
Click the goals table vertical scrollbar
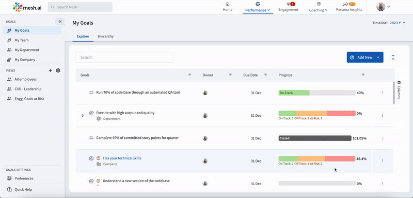coord(394,93)
